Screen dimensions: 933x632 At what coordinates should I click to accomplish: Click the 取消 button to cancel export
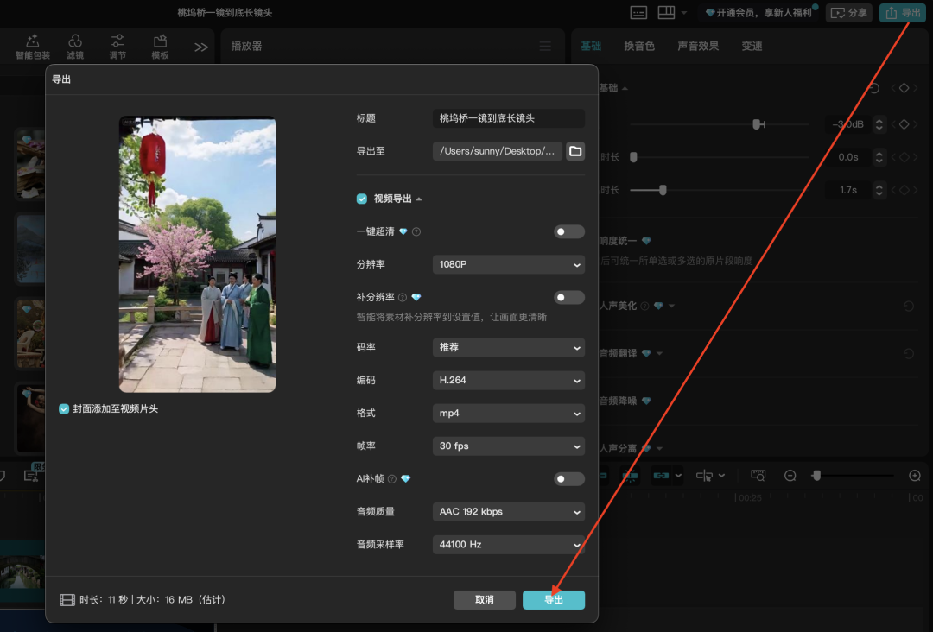484,599
